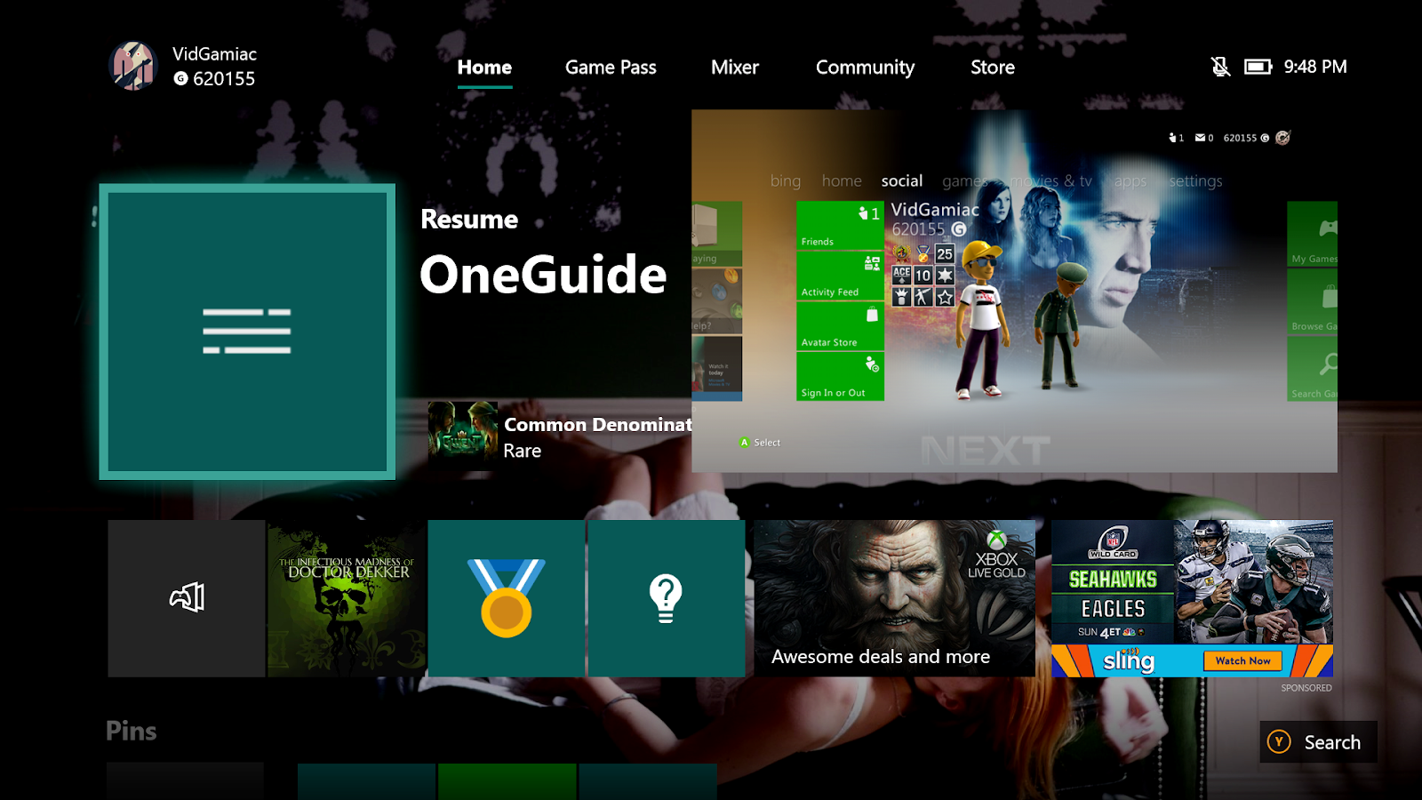Select the home tab in the preview
Viewport: 1422px width, 800px height.
coord(842,180)
